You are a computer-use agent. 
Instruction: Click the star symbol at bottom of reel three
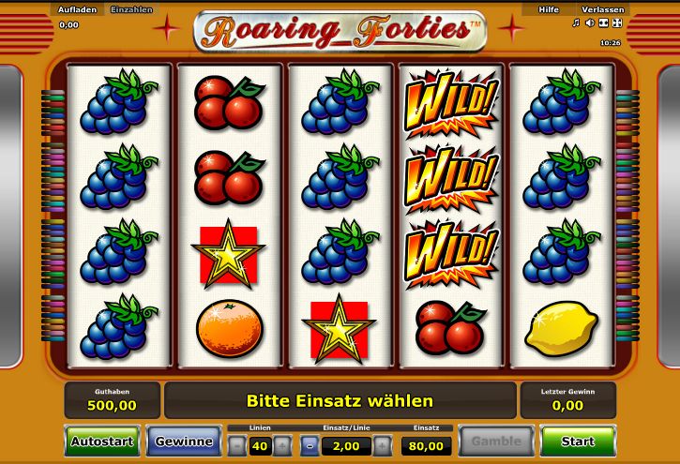click(340, 330)
